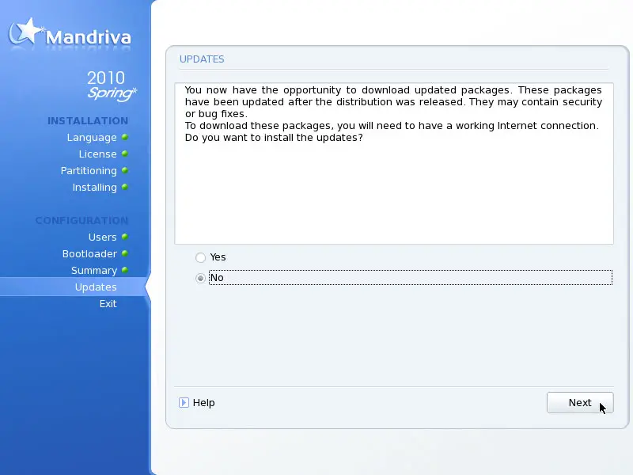Select the No radio button
Screen dimensions: 633x475
tap(201, 278)
